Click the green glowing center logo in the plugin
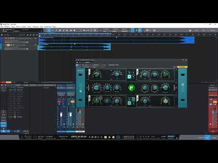The width and height of the screenshot is (218, 163). click(x=131, y=88)
